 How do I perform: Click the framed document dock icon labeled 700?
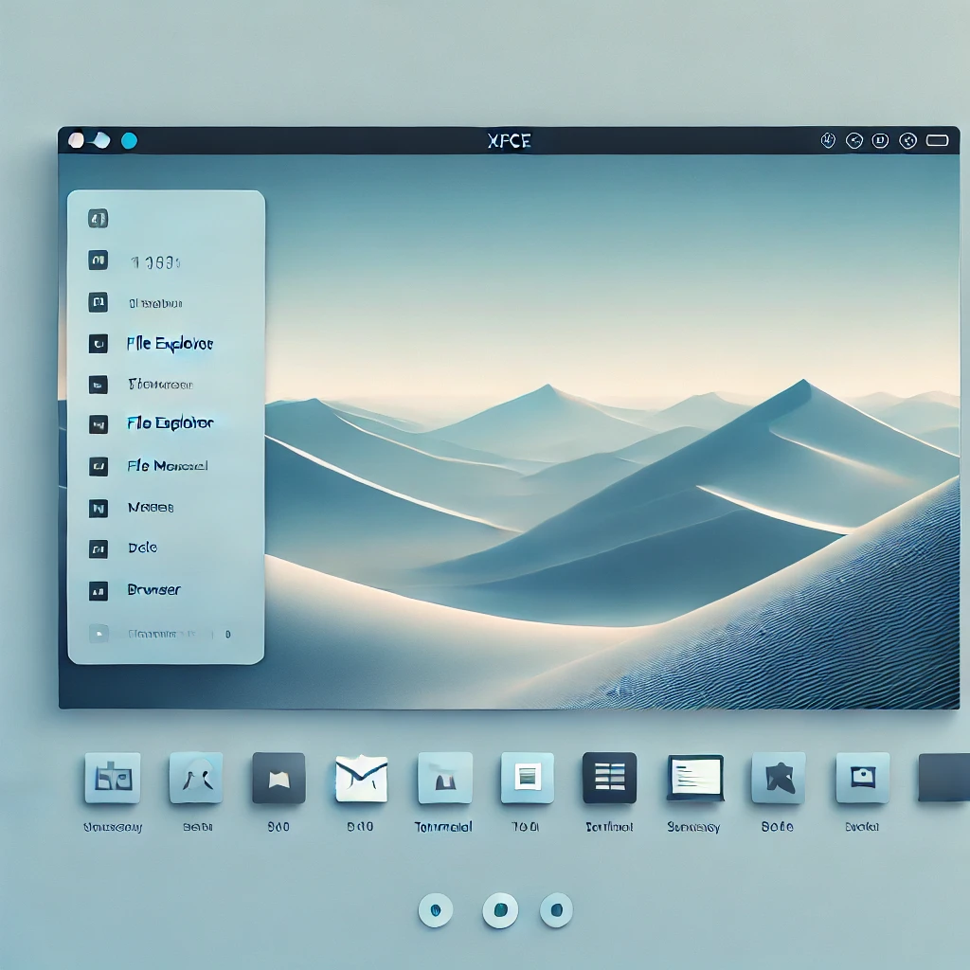tap(527, 778)
